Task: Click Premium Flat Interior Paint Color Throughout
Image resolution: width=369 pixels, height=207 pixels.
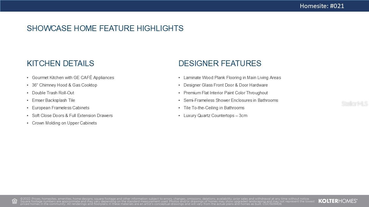Action: tap(225, 93)
